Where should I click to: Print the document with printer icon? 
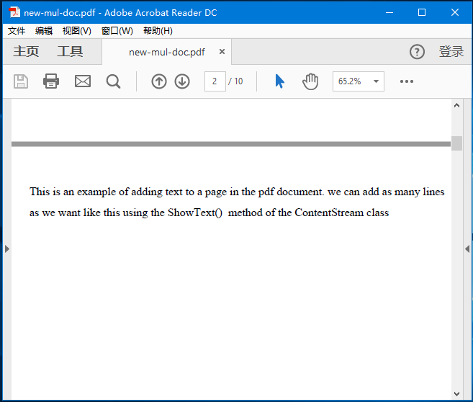(x=51, y=81)
